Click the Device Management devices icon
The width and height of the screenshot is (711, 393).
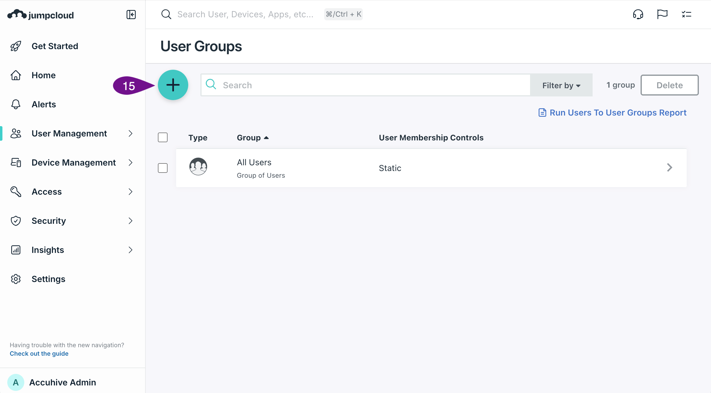pos(16,163)
